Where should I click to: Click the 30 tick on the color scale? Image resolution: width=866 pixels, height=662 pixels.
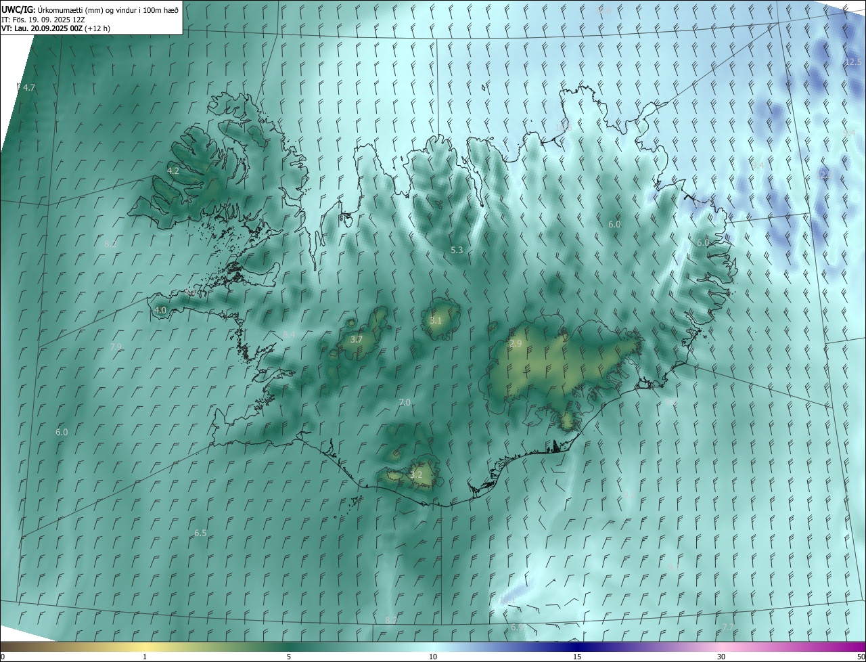(x=721, y=657)
